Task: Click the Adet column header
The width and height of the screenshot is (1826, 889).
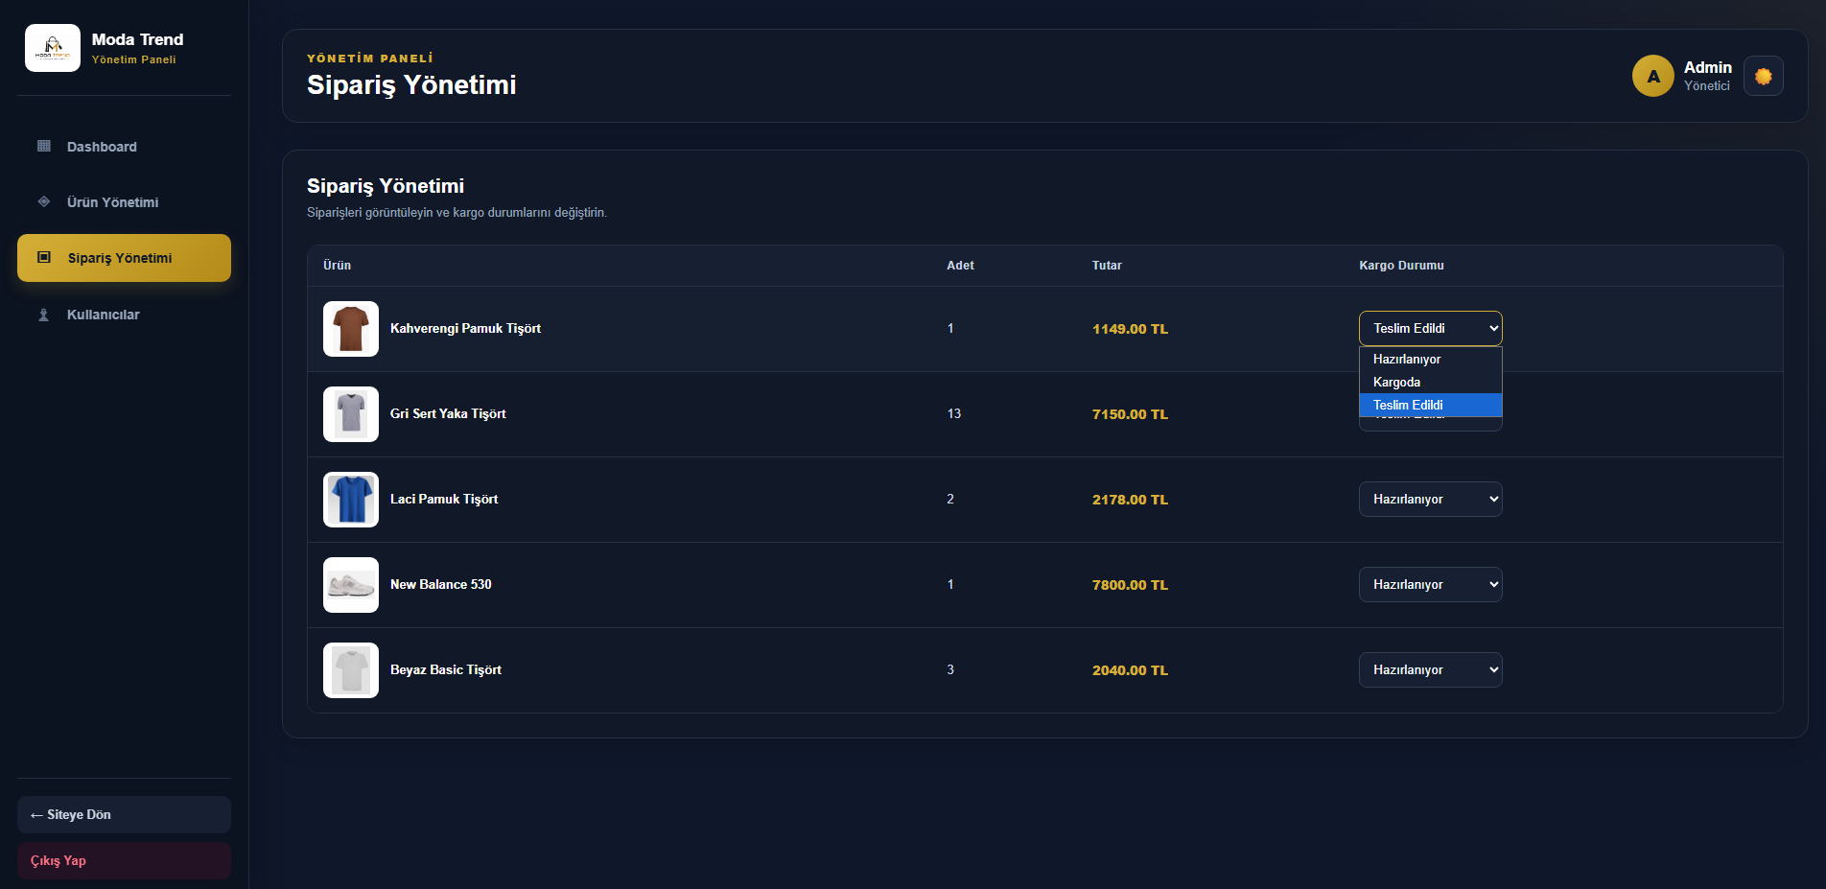Action: [x=960, y=266]
